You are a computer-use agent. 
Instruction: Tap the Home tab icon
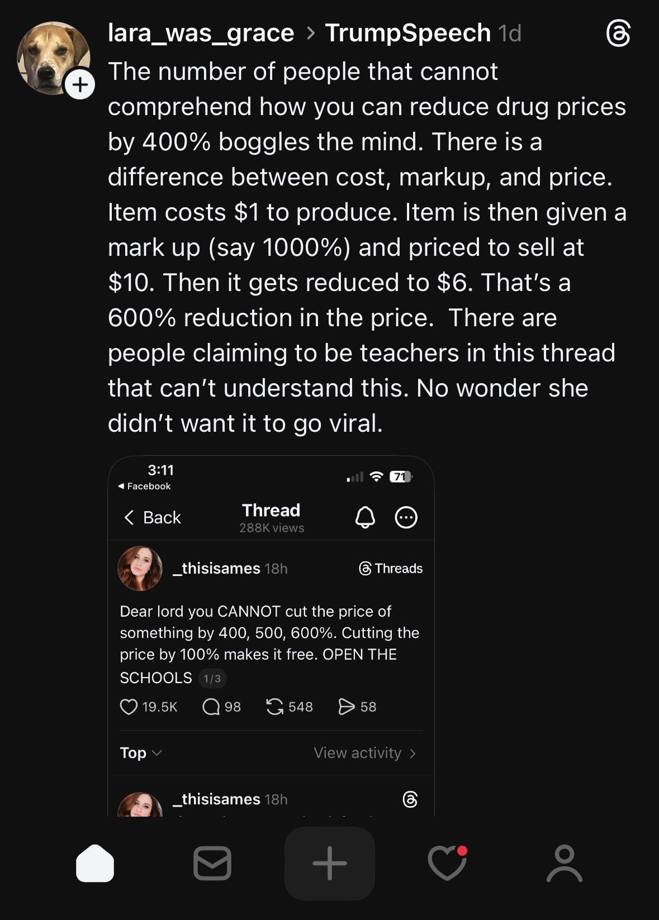95,863
